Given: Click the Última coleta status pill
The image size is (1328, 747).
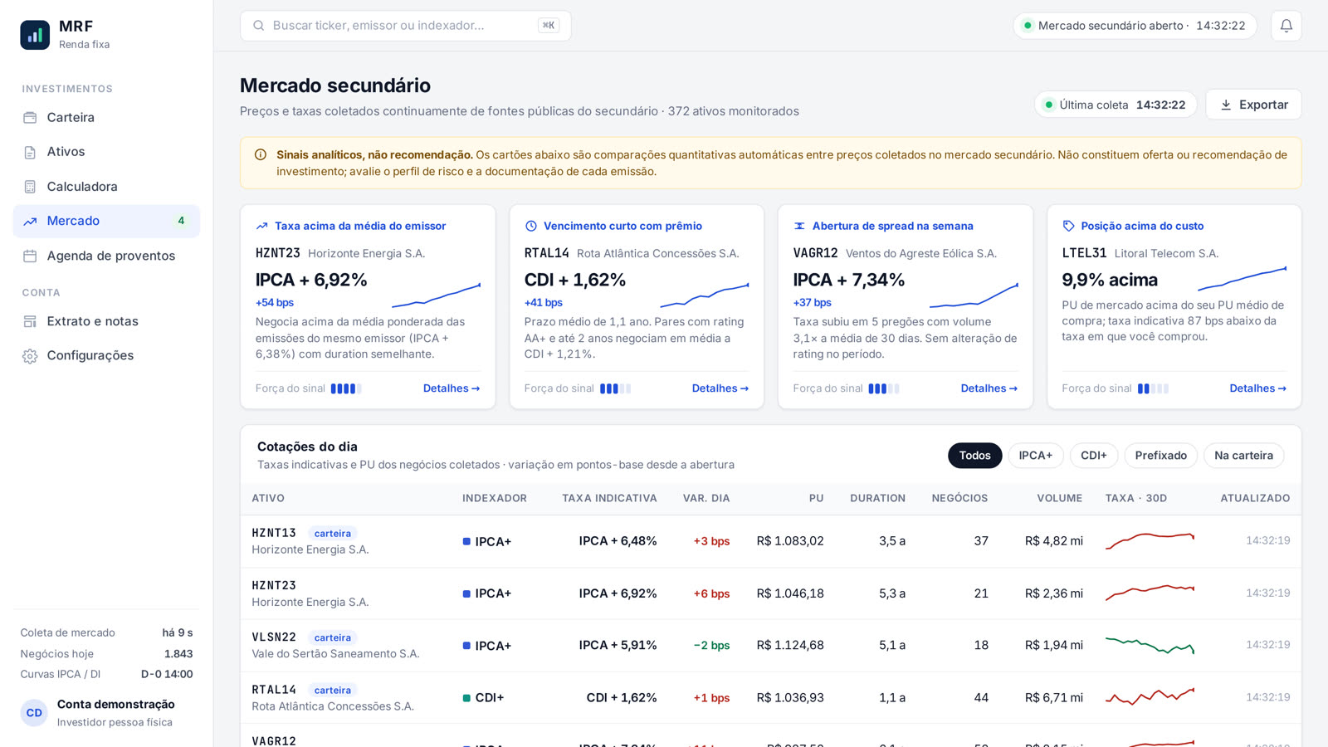Looking at the screenshot, I should pos(1116,105).
